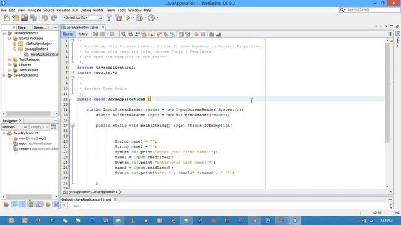Open the Run Project dropdown arrow
This screenshot has width=401, height=225.
[133, 18]
